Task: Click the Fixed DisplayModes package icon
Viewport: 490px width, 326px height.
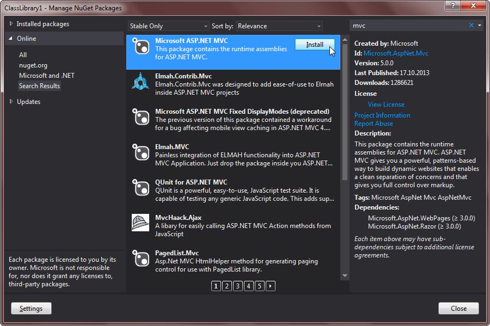Action: pos(140,116)
